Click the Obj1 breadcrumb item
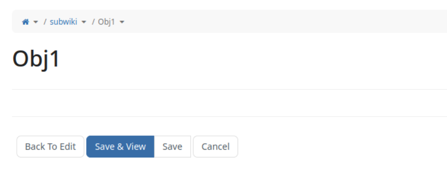This screenshot has width=447, height=172. 106,21
